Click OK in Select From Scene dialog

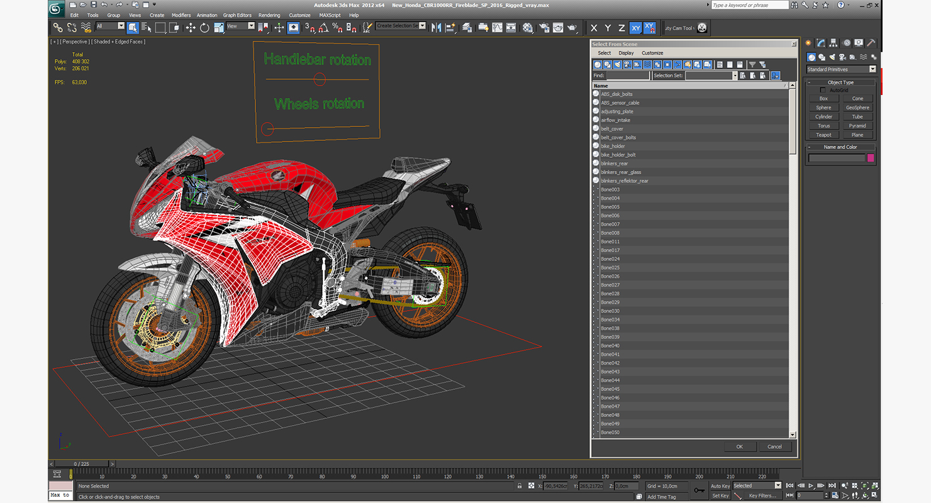point(739,446)
